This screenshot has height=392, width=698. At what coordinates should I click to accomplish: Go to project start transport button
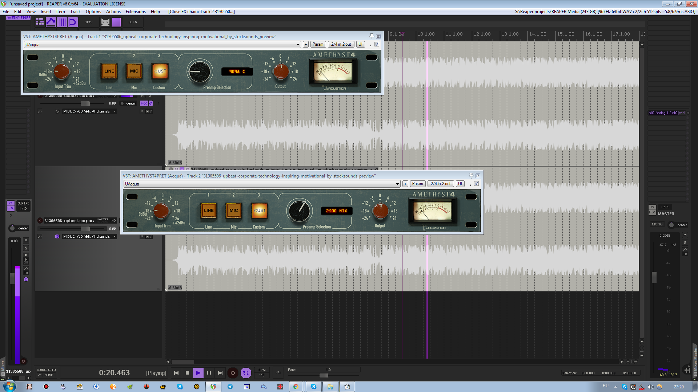176,373
